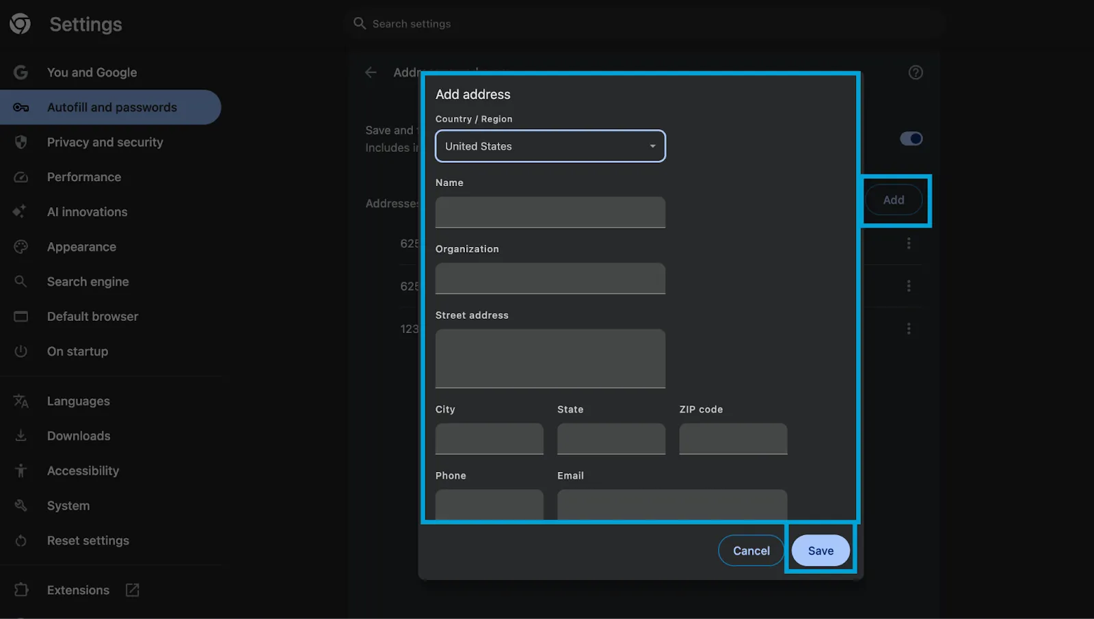Cancel the Add address dialog

point(751,551)
